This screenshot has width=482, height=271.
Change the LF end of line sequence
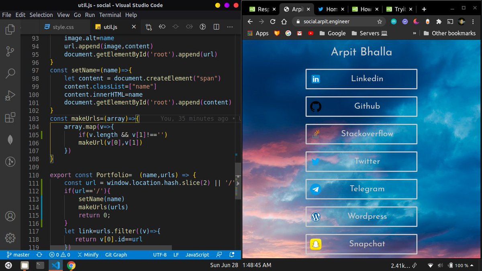(176, 255)
